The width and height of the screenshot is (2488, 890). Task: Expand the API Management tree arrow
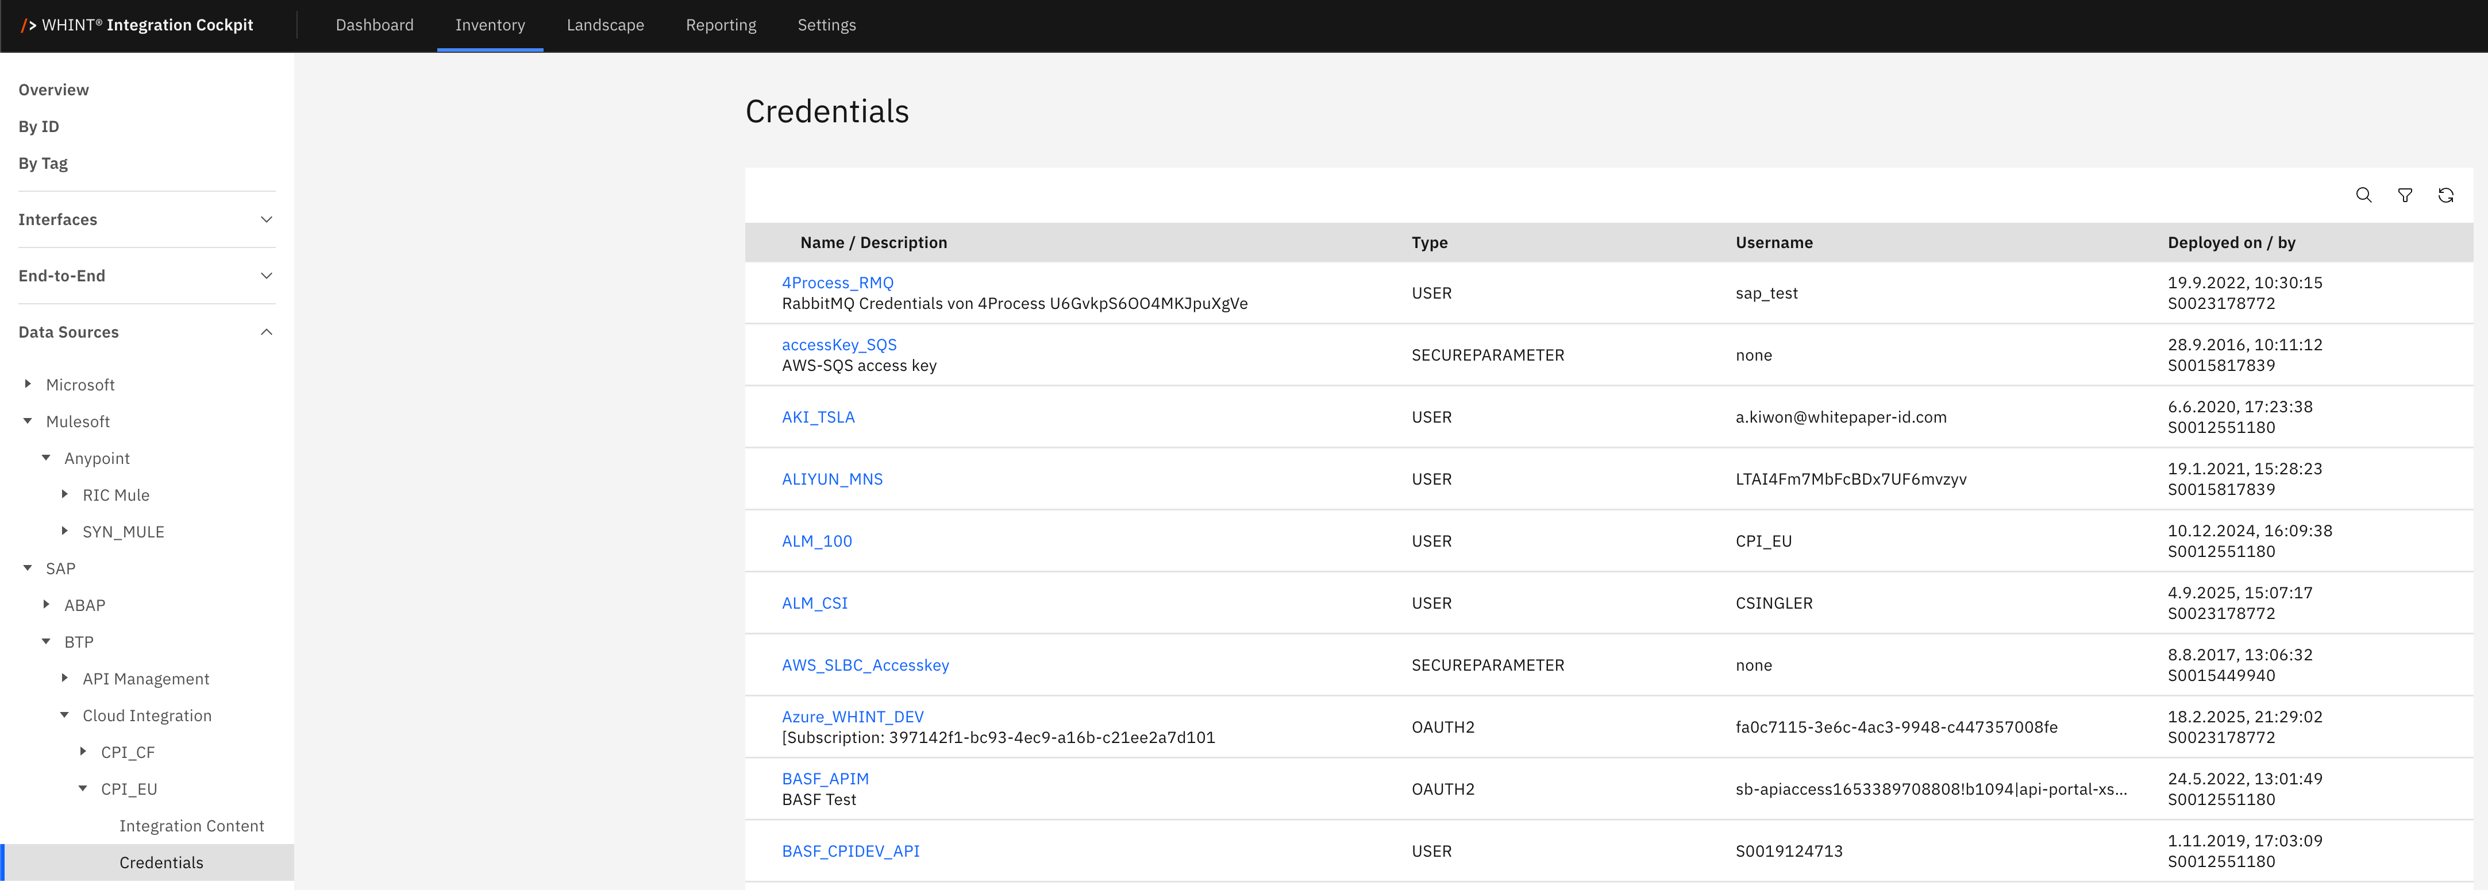[x=65, y=678]
